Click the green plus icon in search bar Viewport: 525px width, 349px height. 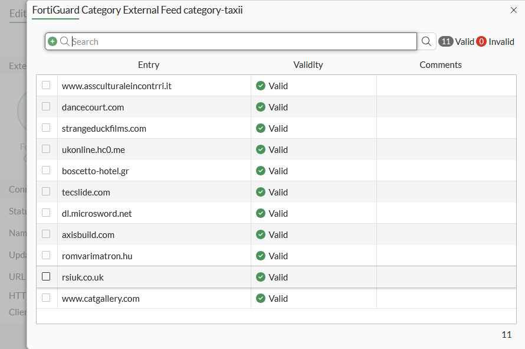coord(52,41)
